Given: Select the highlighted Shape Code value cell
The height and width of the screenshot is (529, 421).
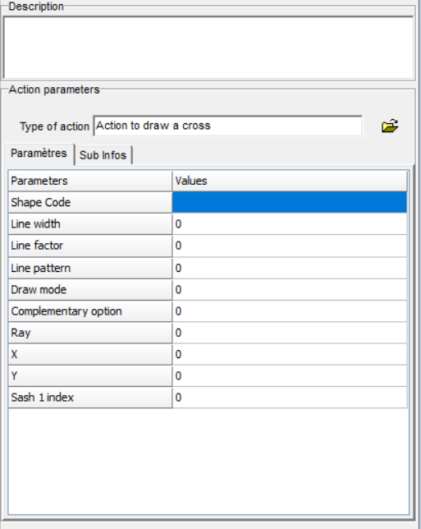Looking at the screenshot, I should [290, 202].
